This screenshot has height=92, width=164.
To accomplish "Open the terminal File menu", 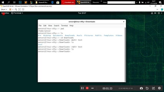I will (40, 26).
